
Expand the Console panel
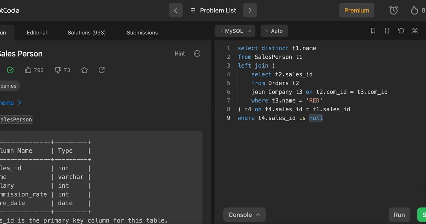pyautogui.click(x=244, y=215)
